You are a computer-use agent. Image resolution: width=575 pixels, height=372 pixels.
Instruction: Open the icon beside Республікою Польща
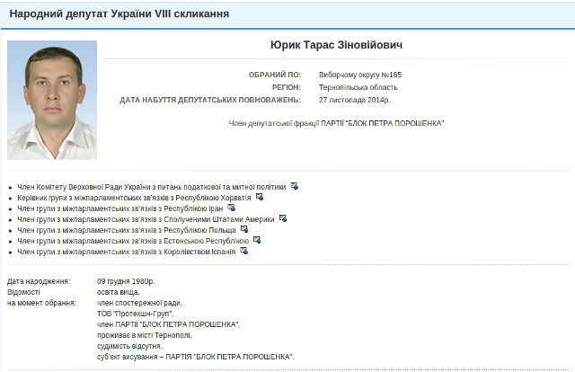[x=244, y=229]
